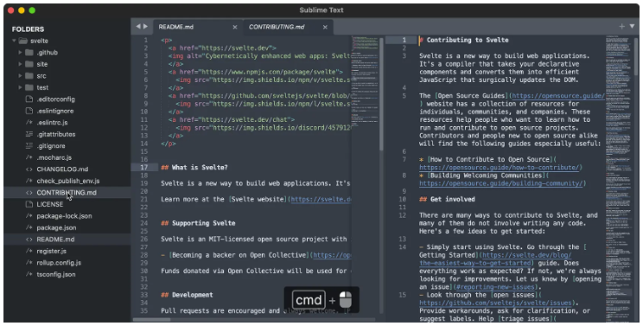Click the package-lock.json file icon
Viewport: 643px width, 326px height.
click(29, 216)
